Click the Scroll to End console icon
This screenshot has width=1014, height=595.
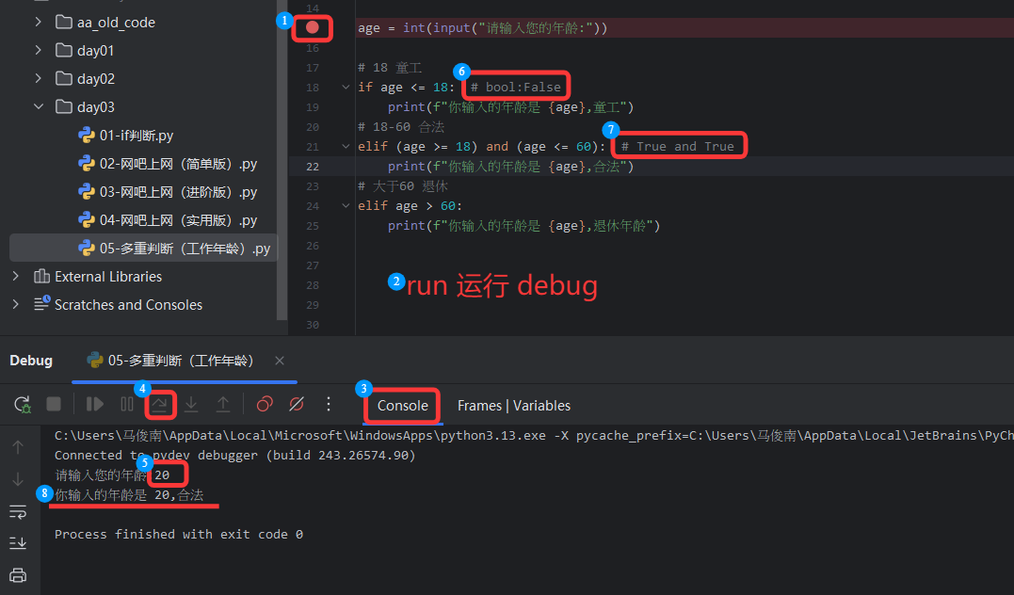[18, 542]
